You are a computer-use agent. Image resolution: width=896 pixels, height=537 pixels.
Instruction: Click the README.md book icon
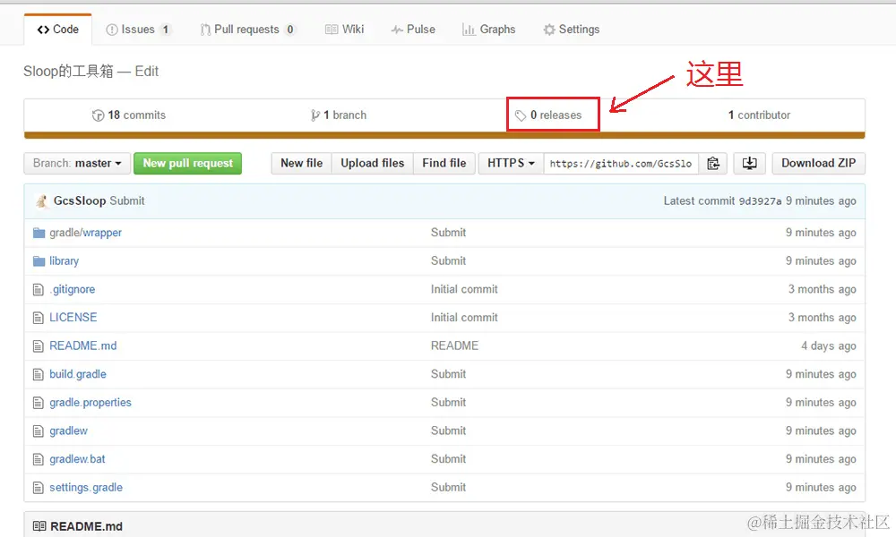(39, 526)
